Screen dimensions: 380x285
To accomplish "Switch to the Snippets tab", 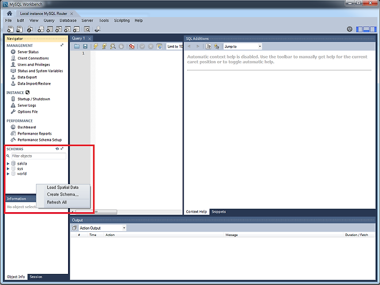I will click(218, 212).
